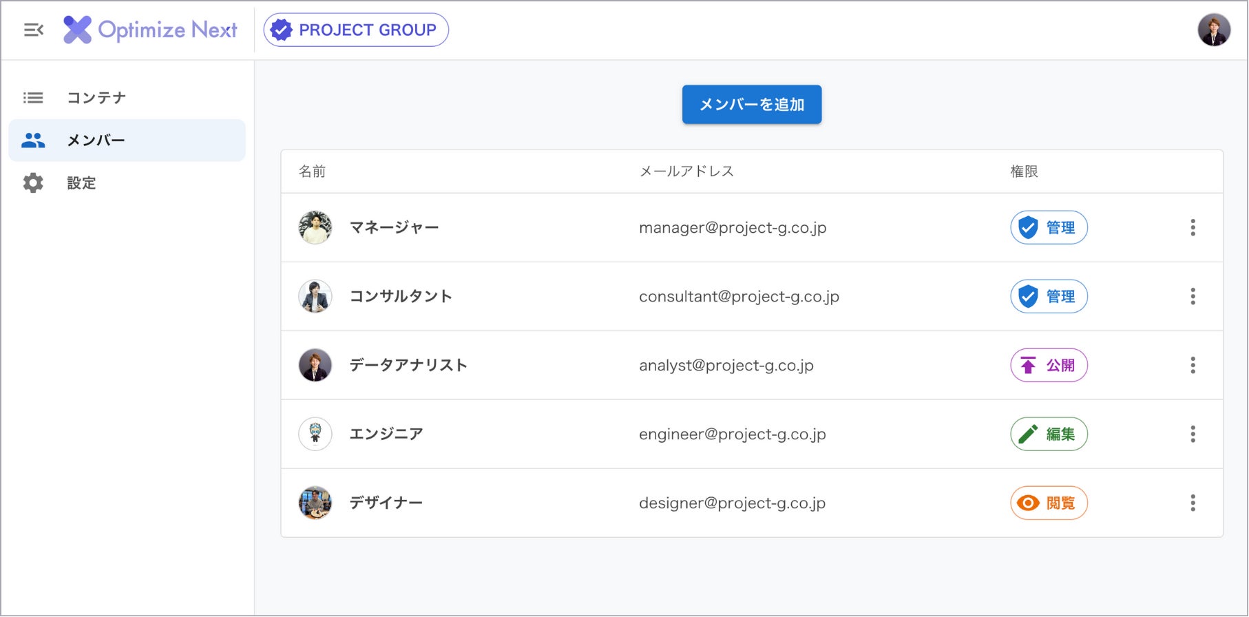Click the メンバー people icon in sidebar

[x=33, y=140]
